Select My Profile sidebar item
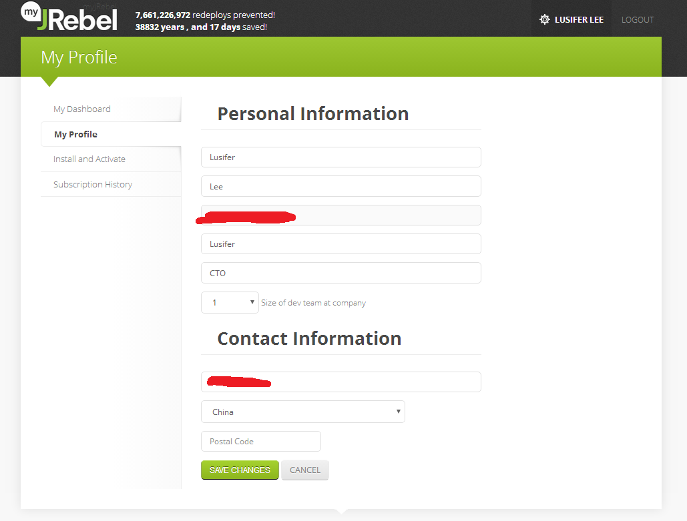This screenshot has height=521, width=687. 76,134
